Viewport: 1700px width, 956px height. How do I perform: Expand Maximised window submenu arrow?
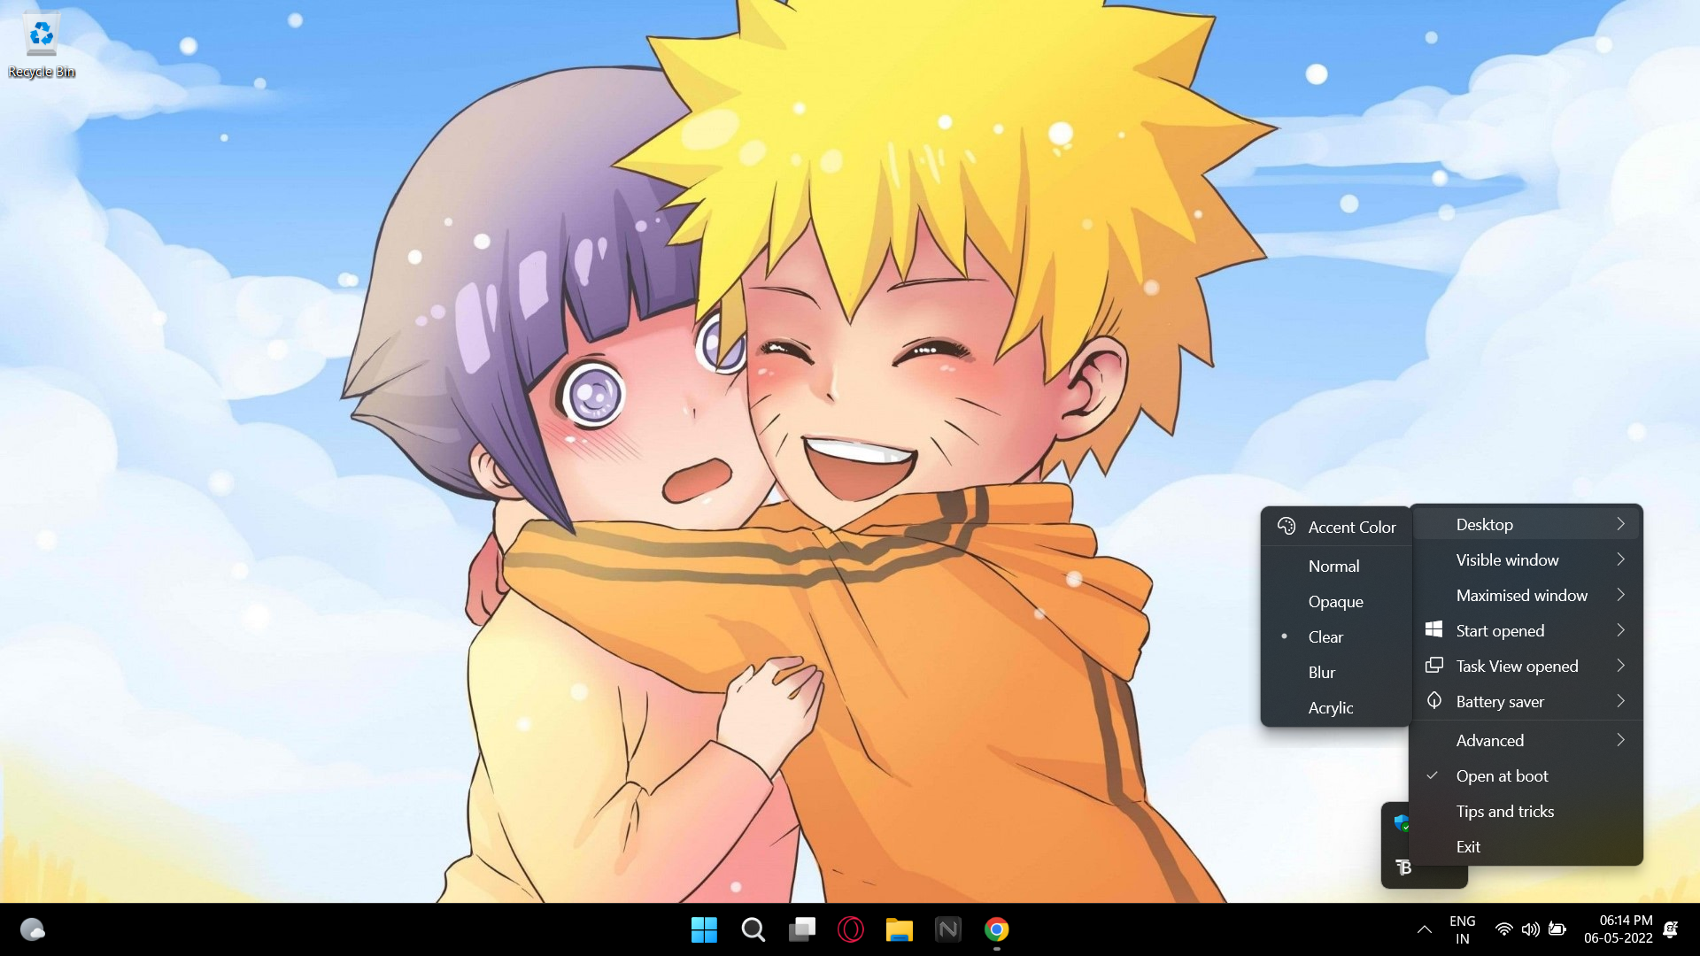pyautogui.click(x=1620, y=595)
